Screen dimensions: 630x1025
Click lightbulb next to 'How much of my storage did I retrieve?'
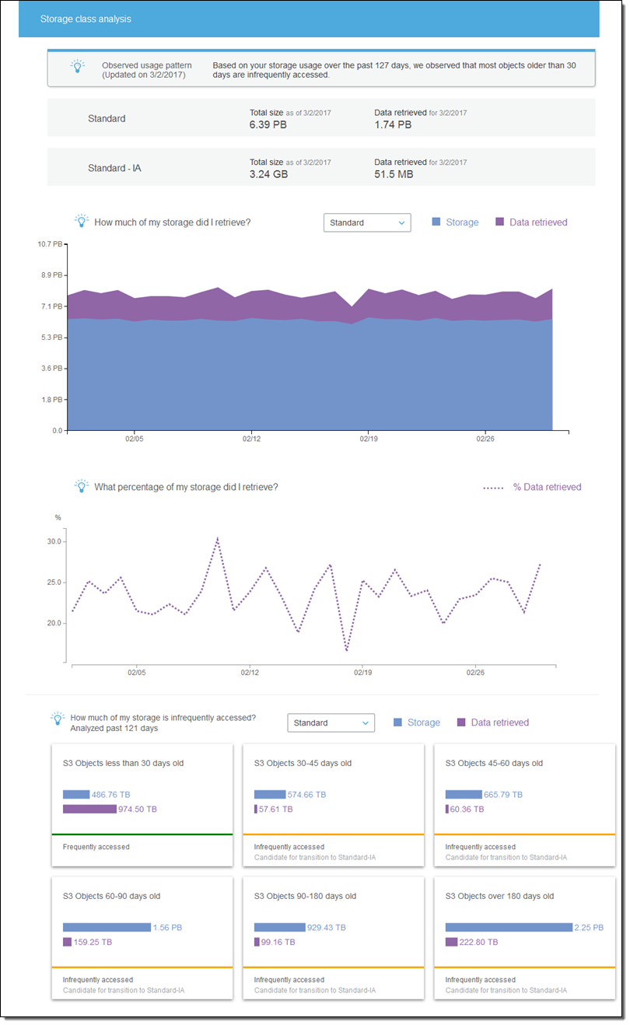click(x=81, y=222)
